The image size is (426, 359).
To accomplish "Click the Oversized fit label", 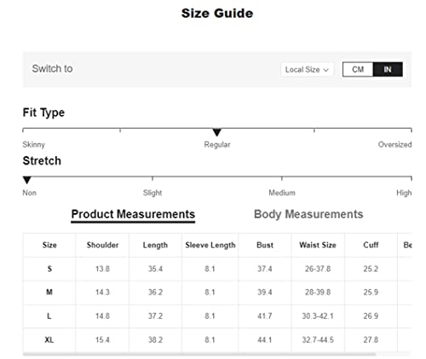I will tap(394, 144).
